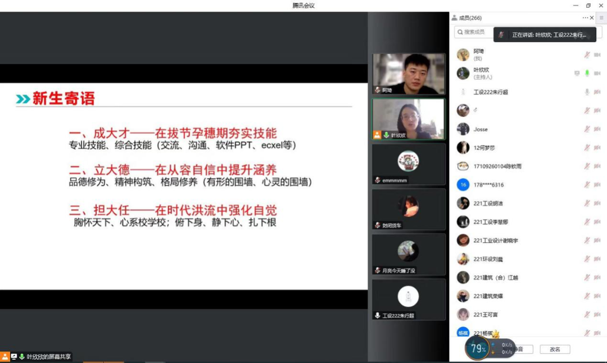Click host 叶欣欣's green microphone icon
The image size is (607, 363).
(587, 73)
